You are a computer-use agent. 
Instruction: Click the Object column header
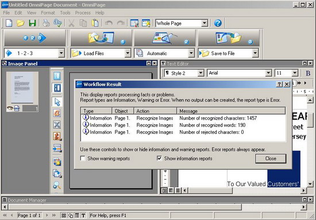[x=123, y=111]
